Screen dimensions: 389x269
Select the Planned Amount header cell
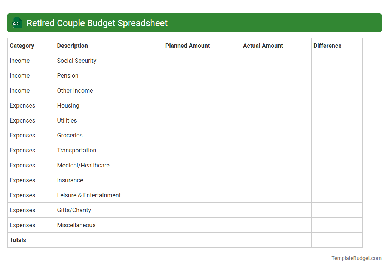coord(187,46)
